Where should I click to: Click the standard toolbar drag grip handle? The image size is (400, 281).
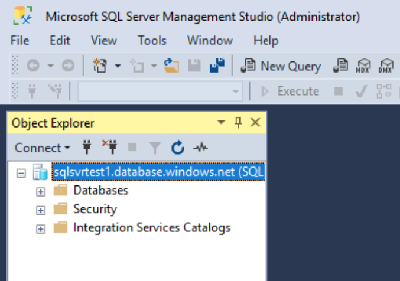pyautogui.click(x=15, y=66)
